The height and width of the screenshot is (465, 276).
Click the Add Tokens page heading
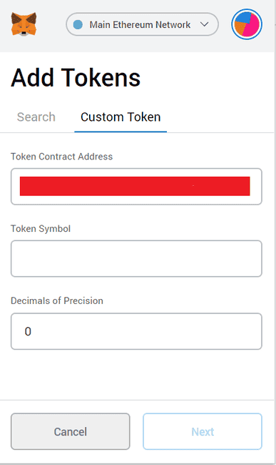point(76,78)
